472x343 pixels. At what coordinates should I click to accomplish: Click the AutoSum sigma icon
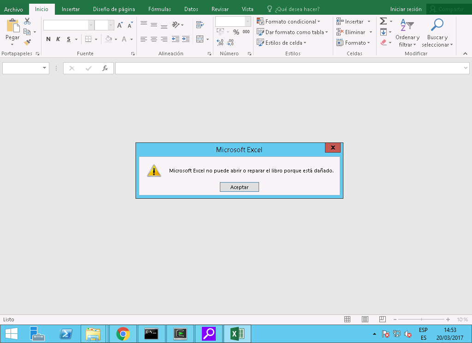point(383,21)
